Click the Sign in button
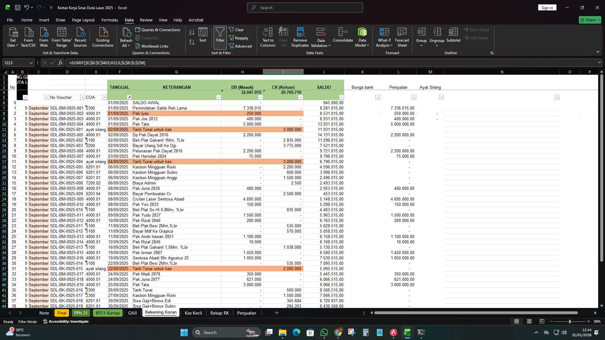Viewport: 605px width, 340px height. click(x=547, y=7)
